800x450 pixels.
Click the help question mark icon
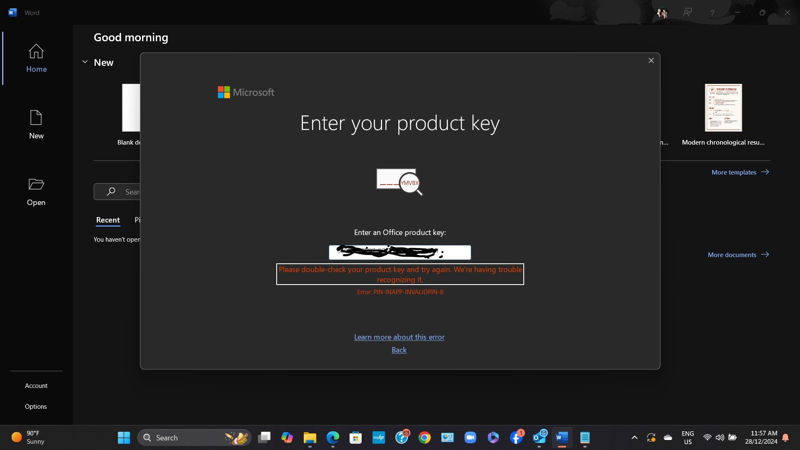[712, 13]
